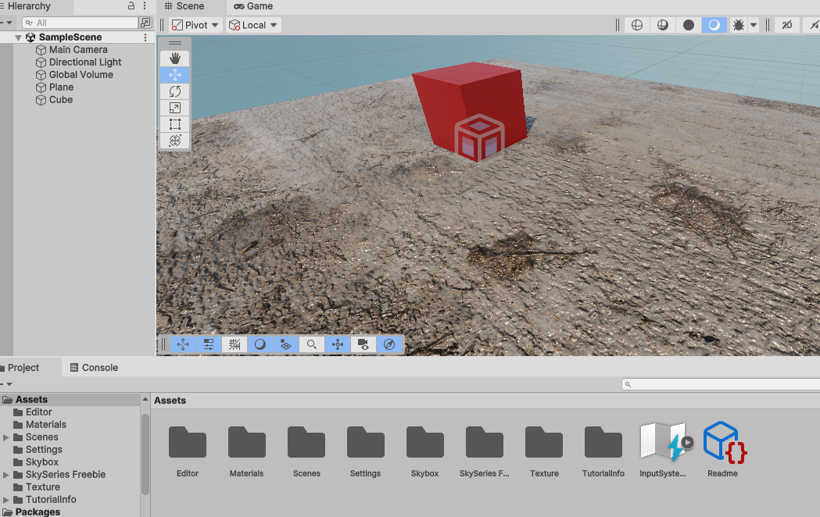Toggle the Hierarchy panel lock
This screenshot has width=820, height=517.
click(x=131, y=5)
